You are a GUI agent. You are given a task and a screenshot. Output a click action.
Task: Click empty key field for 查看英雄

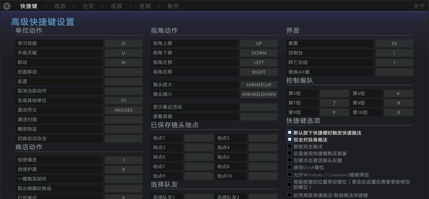[259, 116]
